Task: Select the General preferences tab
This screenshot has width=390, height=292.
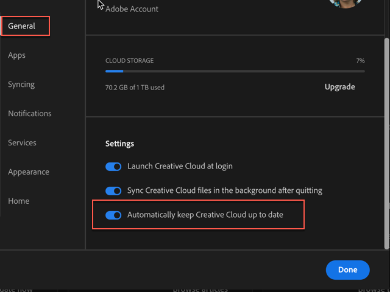Action: (x=21, y=26)
